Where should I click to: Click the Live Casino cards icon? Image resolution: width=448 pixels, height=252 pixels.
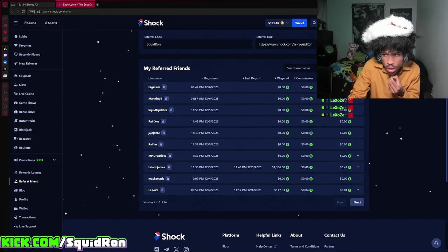[x=16, y=94]
